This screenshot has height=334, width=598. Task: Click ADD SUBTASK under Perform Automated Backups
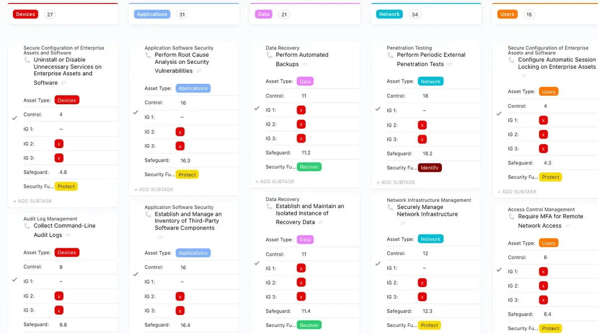click(x=275, y=181)
